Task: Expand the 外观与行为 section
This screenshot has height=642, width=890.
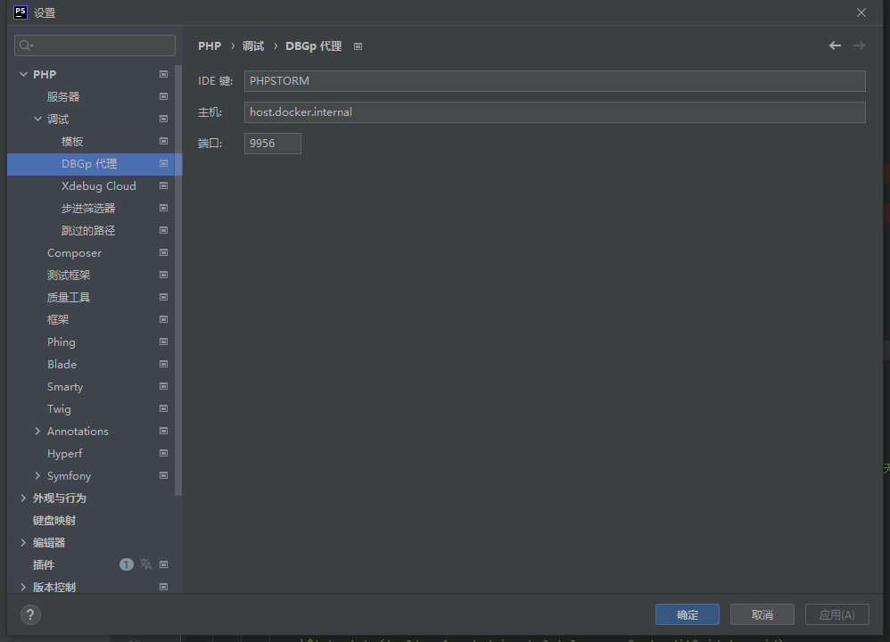Action: point(23,498)
